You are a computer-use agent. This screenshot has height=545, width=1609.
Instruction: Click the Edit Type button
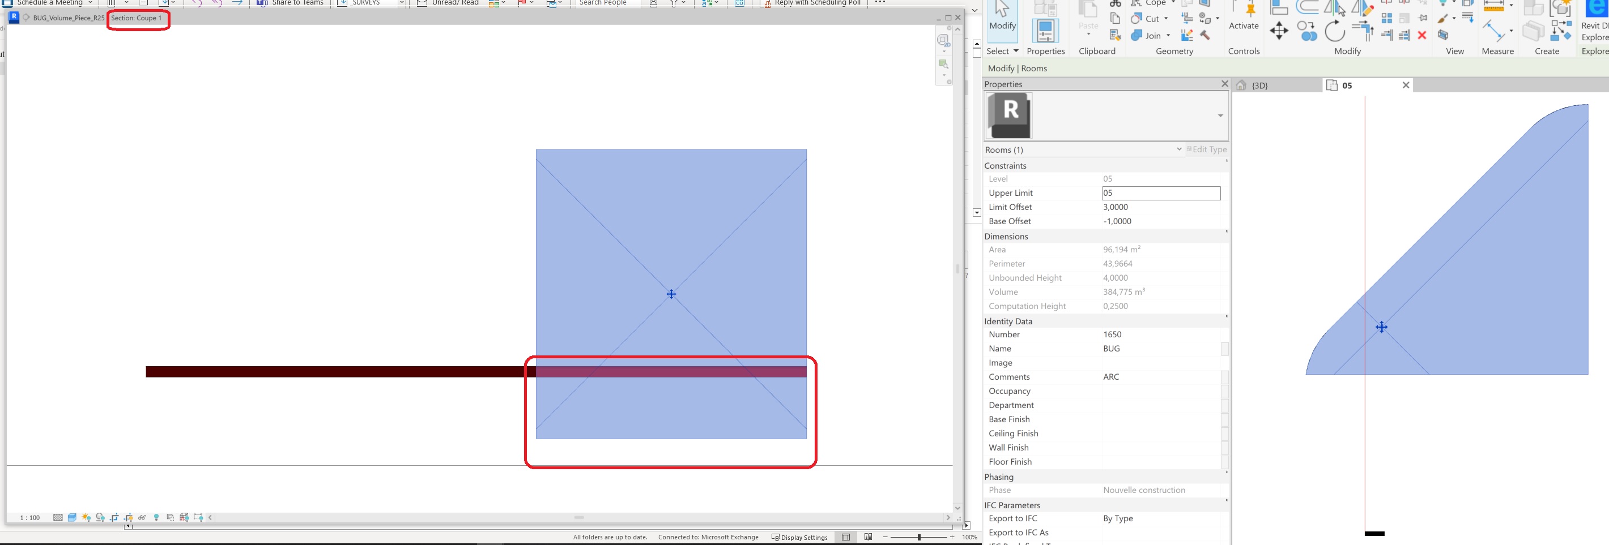(1207, 149)
